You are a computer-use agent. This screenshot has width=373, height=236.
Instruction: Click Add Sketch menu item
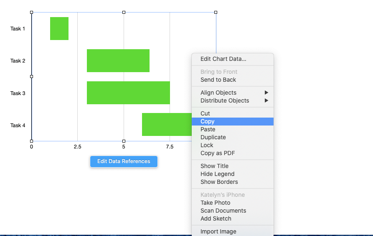(216, 218)
